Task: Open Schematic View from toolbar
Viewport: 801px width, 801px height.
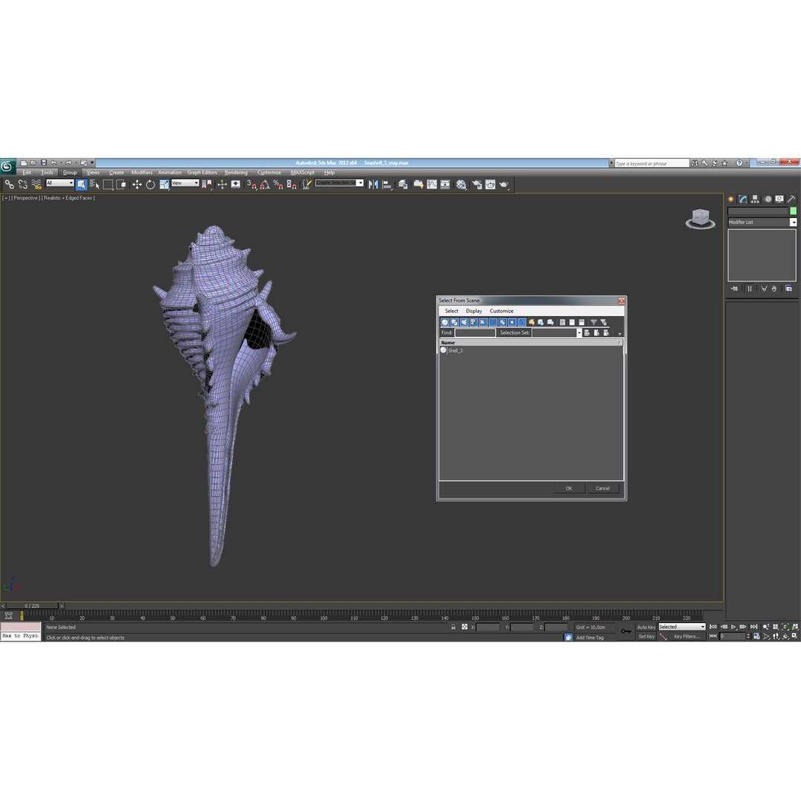Action: (446, 185)
